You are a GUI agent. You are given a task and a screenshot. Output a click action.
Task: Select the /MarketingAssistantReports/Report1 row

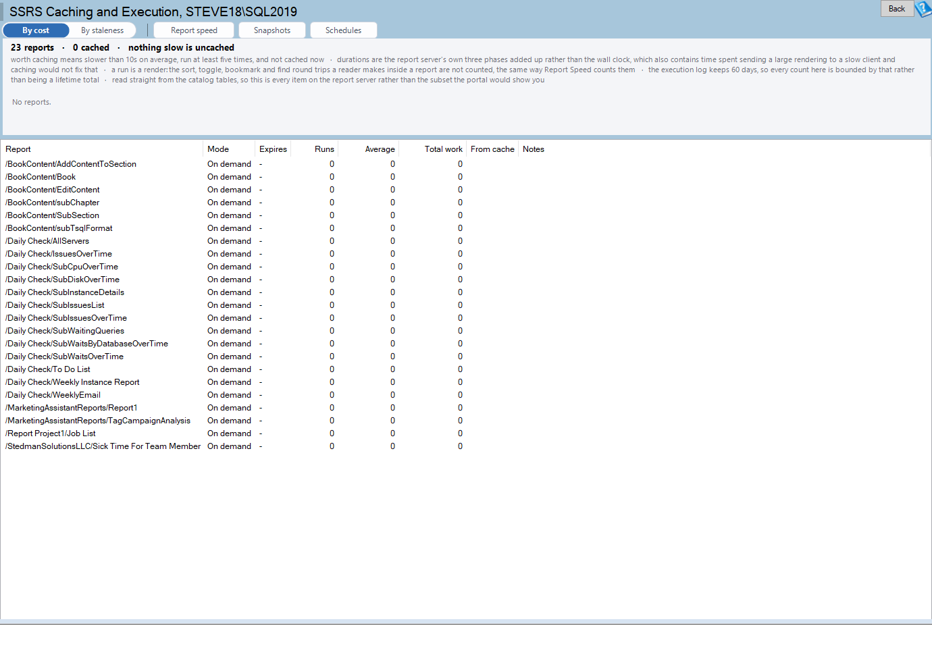tap(466, 408)
